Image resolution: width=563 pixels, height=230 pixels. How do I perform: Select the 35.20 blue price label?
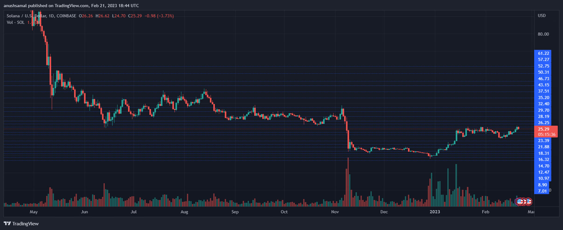[543, 98]
